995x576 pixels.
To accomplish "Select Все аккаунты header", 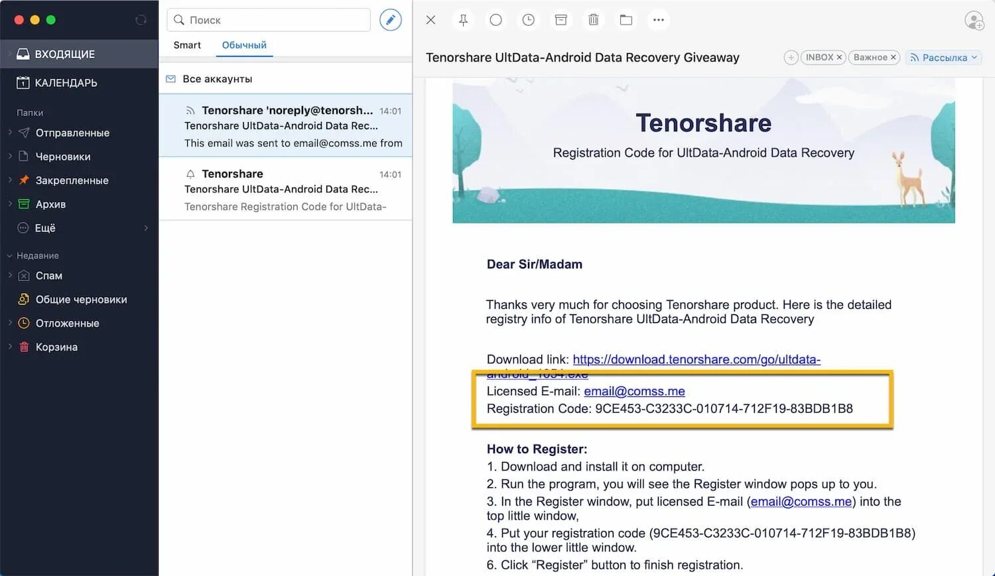I will (285, 79).
